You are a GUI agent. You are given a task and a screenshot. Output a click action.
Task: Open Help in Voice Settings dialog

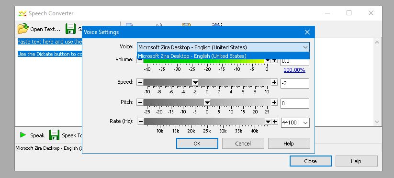coord(289,144)
